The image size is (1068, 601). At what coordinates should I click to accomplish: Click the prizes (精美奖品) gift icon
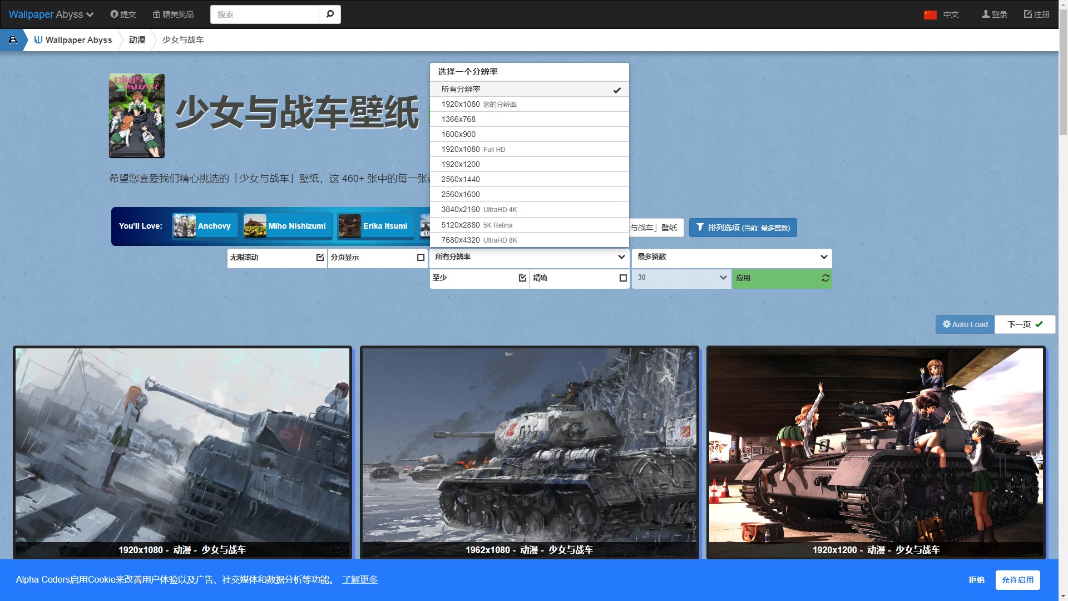[156, 14]
